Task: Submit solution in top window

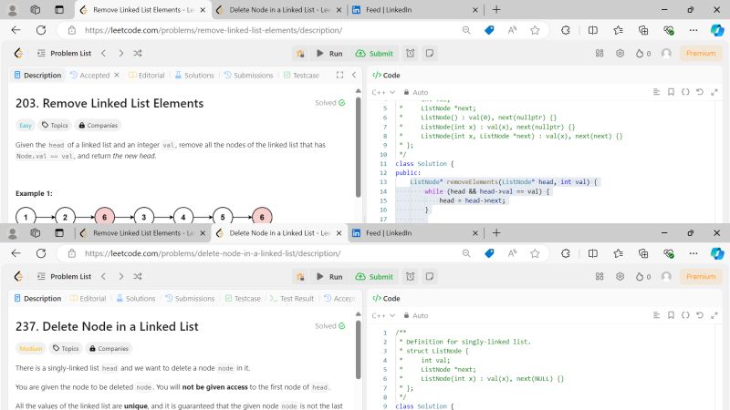Action: 374,54
